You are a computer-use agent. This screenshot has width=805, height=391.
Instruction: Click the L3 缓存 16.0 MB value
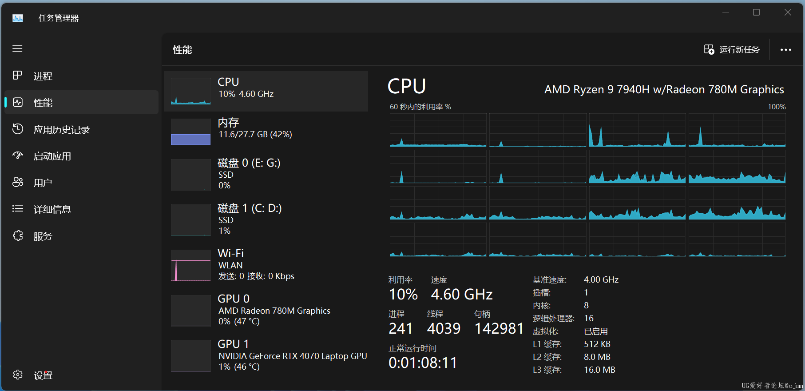coord(599,370)
